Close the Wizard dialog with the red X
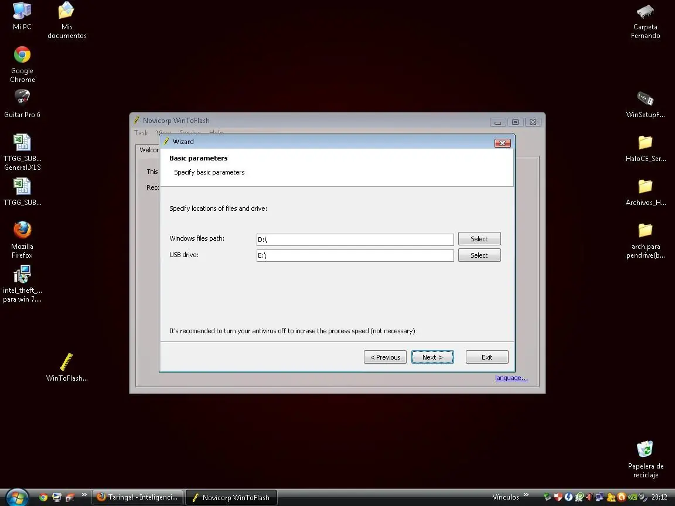Image resolution: width=675 pixels, height=506 pixels. click(502, 143)
